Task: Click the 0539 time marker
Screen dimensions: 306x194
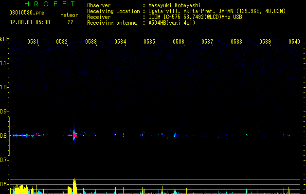Action: (x=265, y=42)
